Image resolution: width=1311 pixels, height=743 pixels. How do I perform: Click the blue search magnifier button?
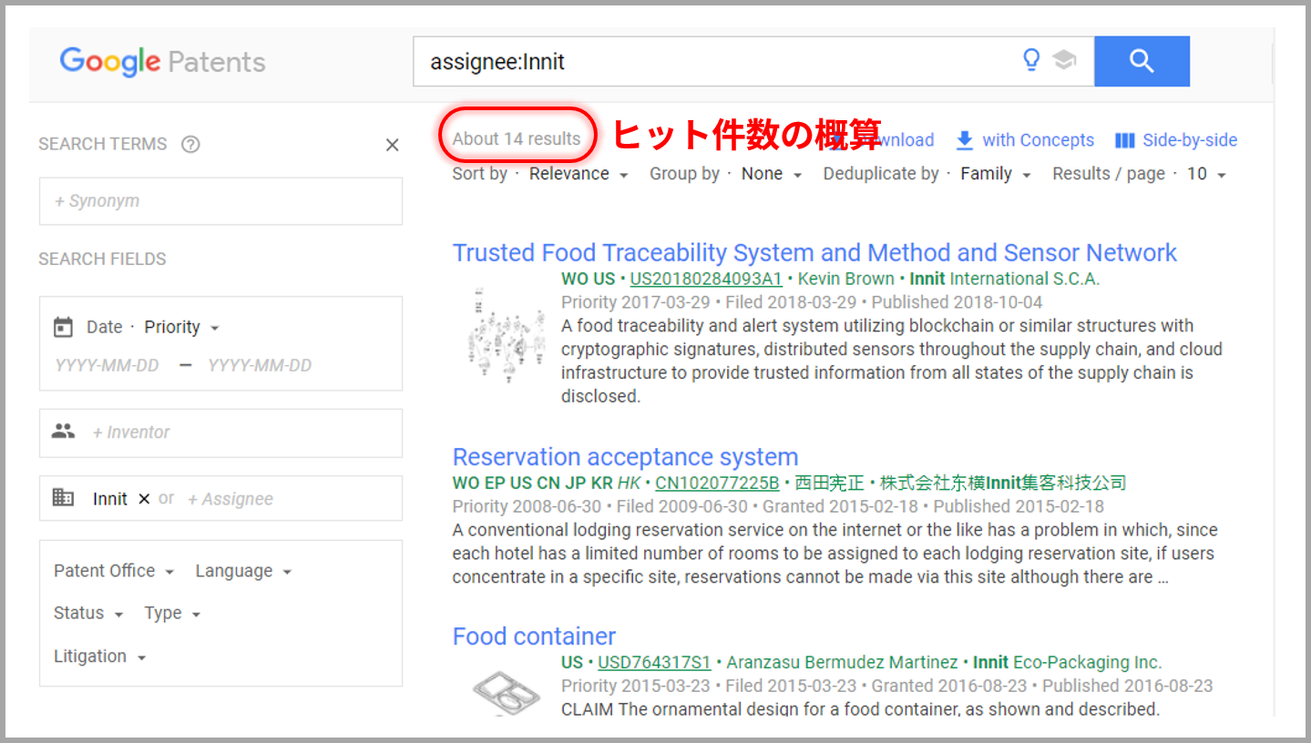tap(1142, 61)
